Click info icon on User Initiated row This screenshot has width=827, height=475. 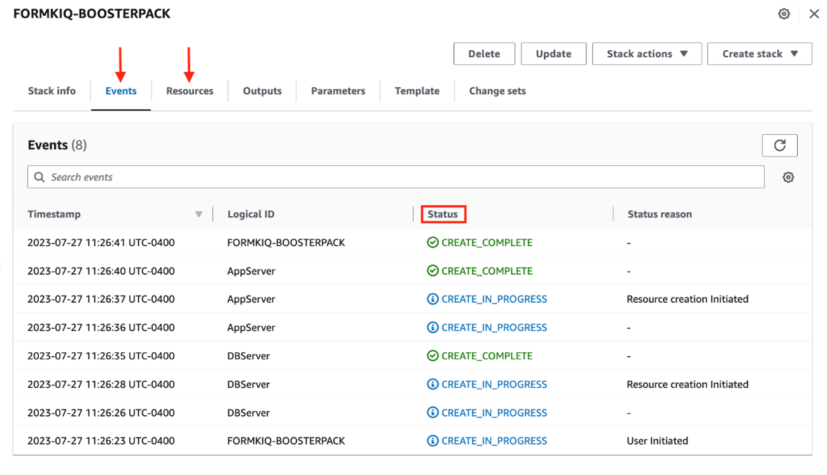coord(432,441)
